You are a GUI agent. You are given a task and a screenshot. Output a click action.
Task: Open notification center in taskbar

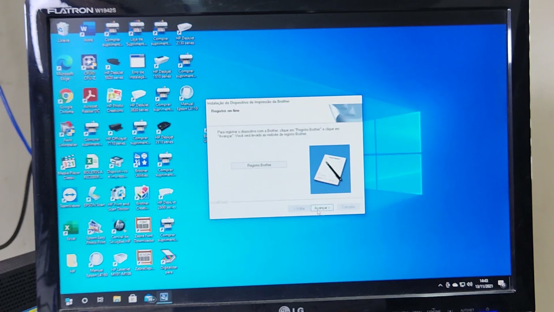pyautogui.click(x=502, y=284)
